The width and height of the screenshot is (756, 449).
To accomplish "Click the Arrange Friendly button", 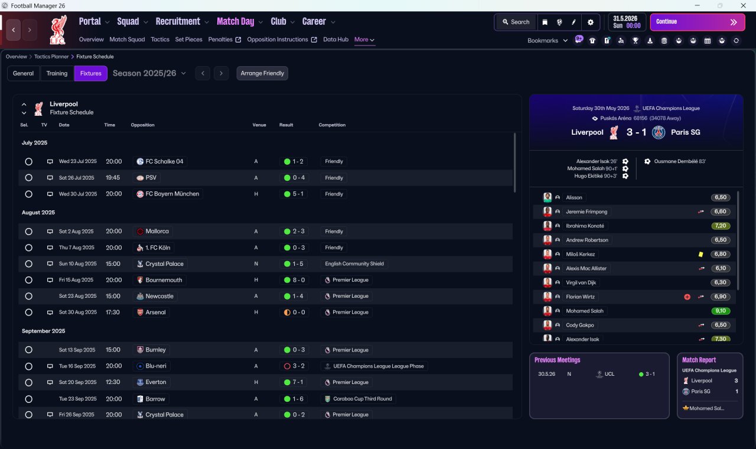I will click(x=262, y=73).
